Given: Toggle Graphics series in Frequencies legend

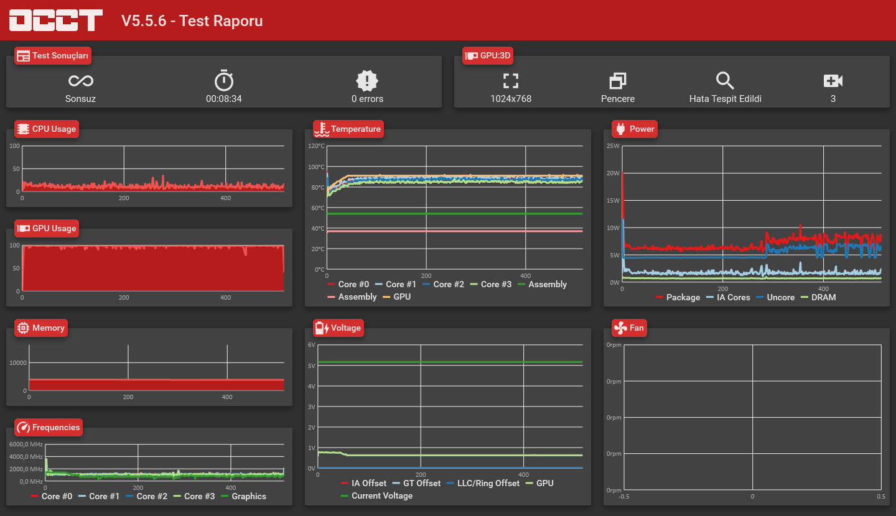Looking at the screenshot, I should [x=243, y=496].
